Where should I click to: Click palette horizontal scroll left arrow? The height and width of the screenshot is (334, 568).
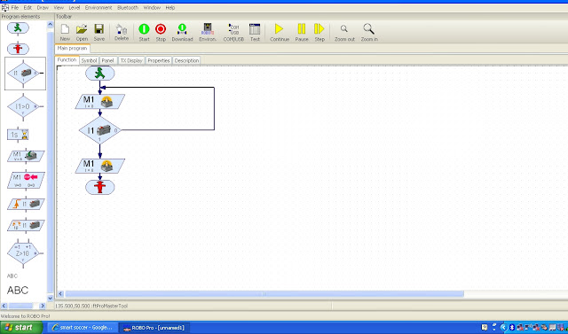4,306
